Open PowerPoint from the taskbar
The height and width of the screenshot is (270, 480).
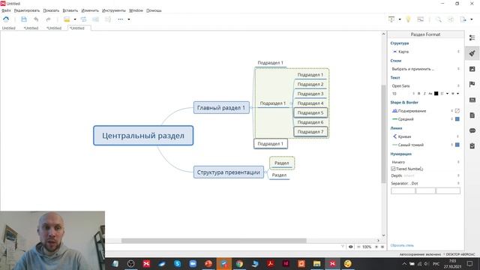pyautogui.click(x=208, y=263)
